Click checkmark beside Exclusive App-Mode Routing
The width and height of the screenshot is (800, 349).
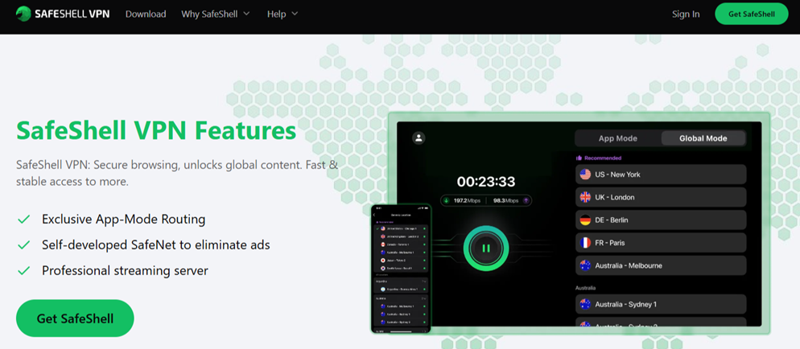coord(23,220)
